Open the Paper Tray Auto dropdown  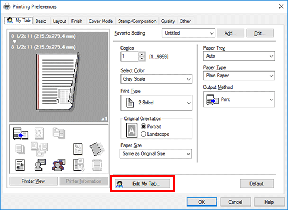[x=239, y=56]
